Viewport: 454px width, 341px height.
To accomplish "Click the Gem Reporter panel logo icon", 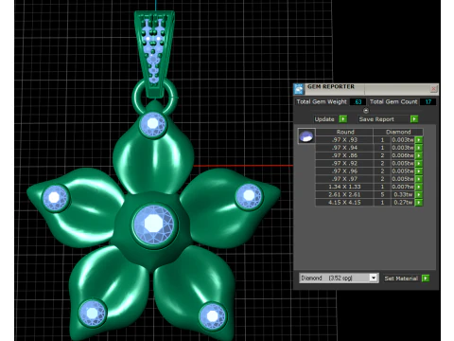I will tap(299, 89).
